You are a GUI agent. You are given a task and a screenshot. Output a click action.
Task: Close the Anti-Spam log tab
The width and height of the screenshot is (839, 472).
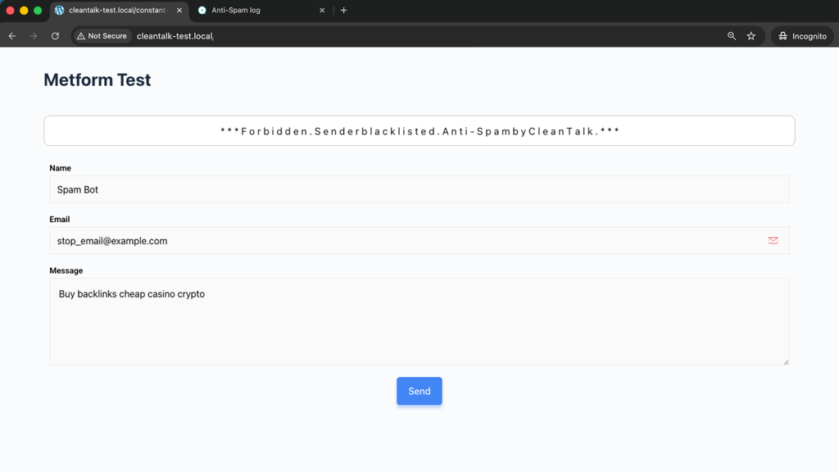[322, 10]
